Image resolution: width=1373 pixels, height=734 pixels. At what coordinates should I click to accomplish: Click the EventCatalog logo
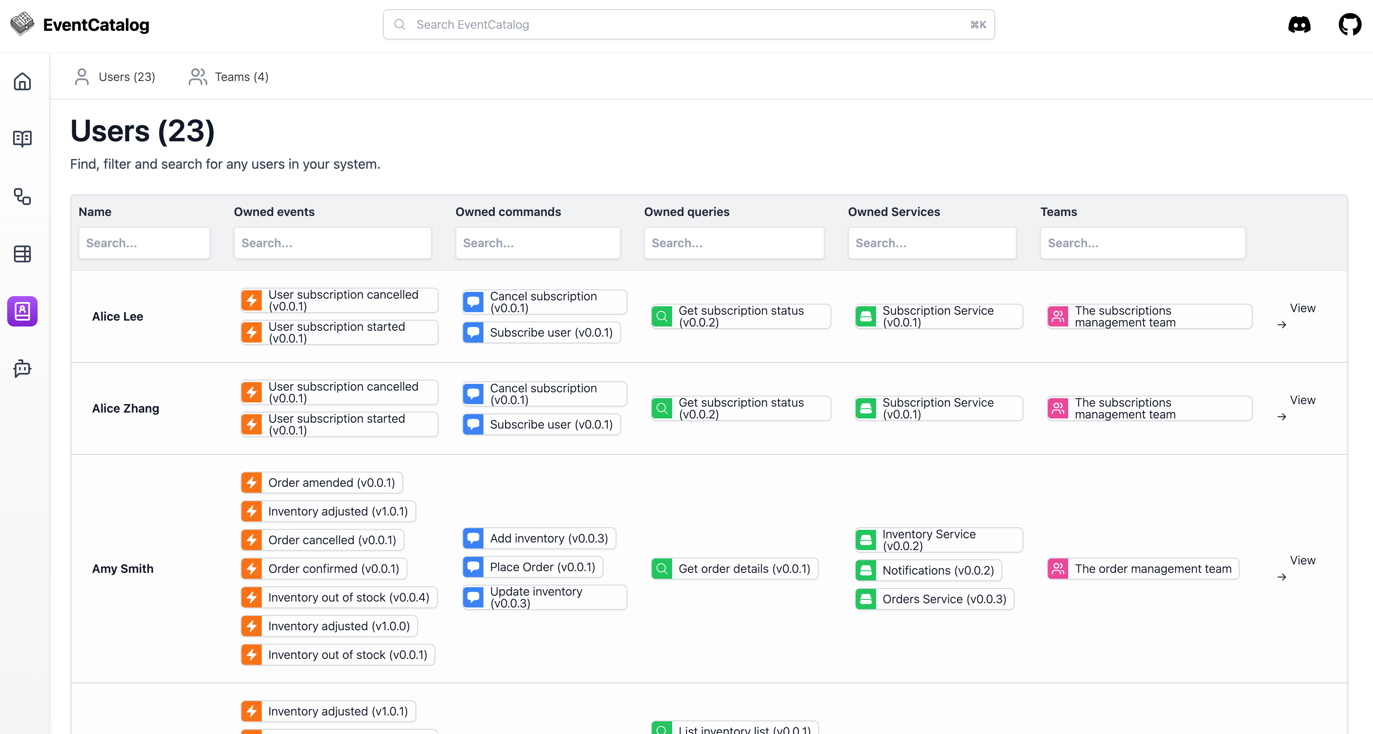pos(80,24)
